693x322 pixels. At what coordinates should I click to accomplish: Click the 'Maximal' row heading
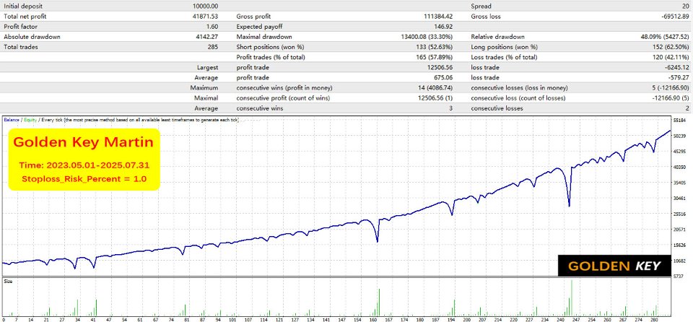[206, 97]
